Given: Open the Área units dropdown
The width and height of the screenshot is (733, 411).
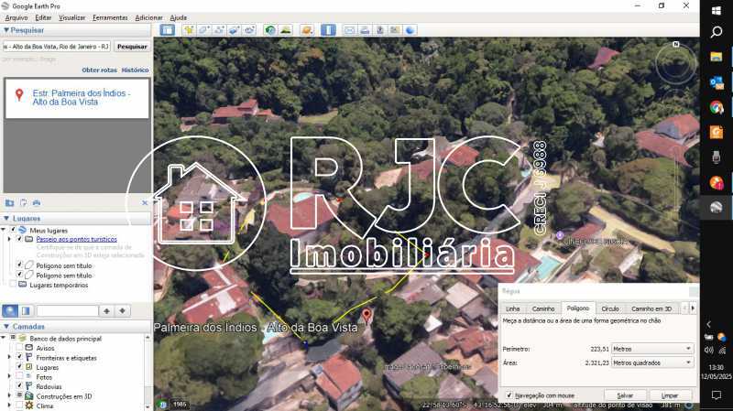Looking at the screenshot, I should tap(652, 363).
